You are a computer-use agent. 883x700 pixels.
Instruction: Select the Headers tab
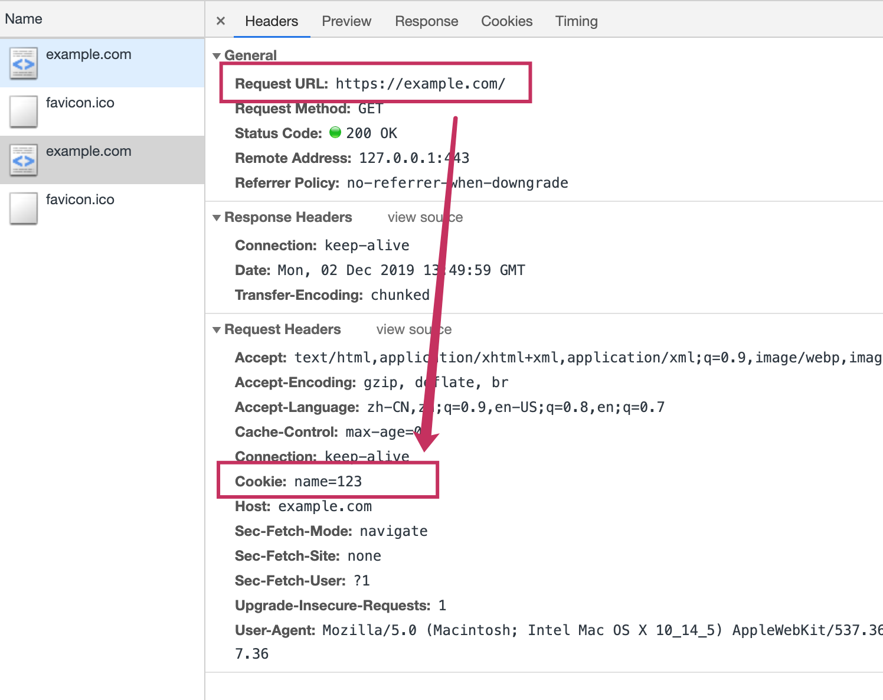[x=272, y=21]
